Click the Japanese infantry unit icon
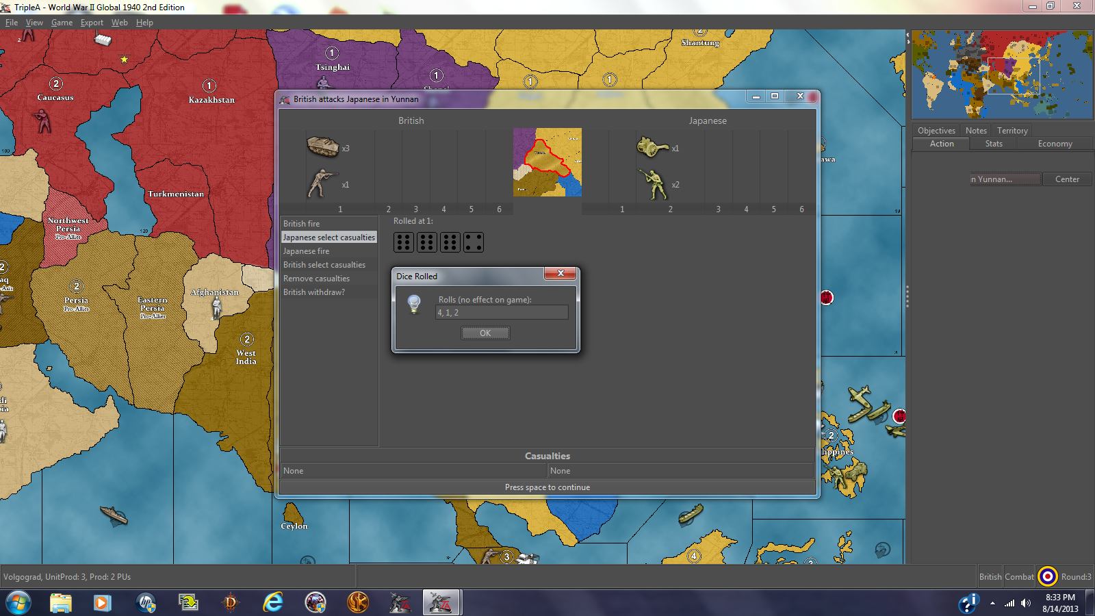The image size is (1095, 616). [x=654, y=183]
